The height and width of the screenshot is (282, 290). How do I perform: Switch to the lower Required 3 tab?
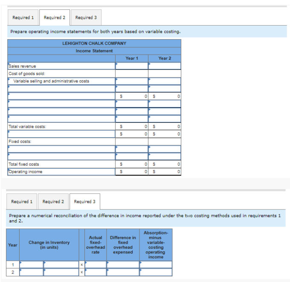click(85, 201)
